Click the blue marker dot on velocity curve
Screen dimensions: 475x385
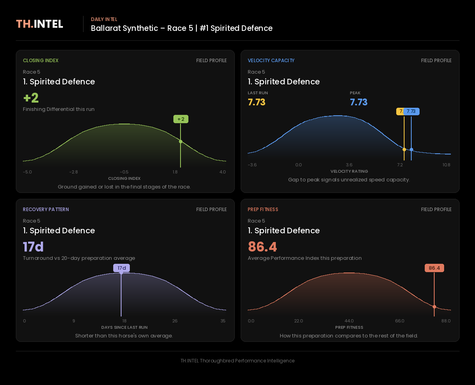[411, 149]
